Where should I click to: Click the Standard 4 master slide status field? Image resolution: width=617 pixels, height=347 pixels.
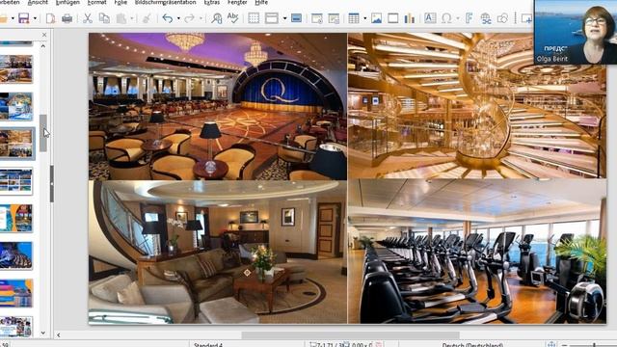click(x=208, y=345)
